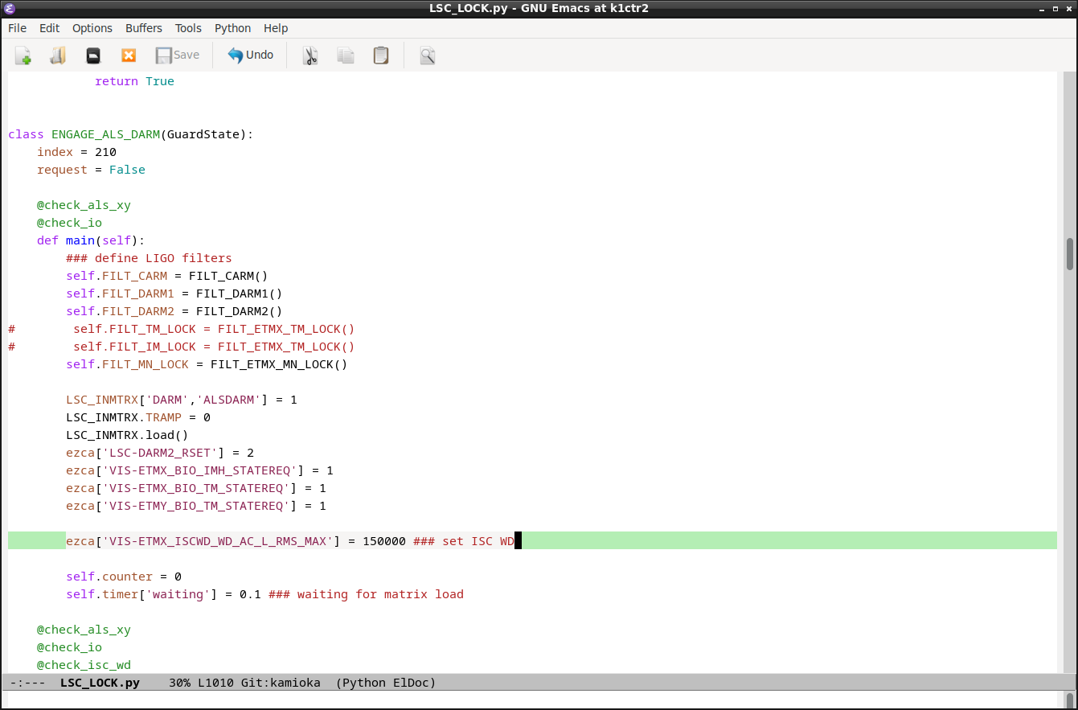1078x710 pixels.
Task: Click the Open File toolbar icon
Action: (x=58, y=55)
